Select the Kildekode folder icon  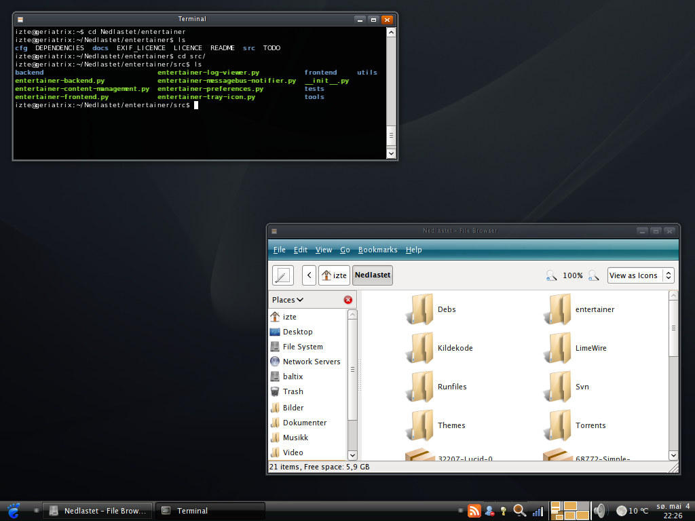(x=419, y=348)
